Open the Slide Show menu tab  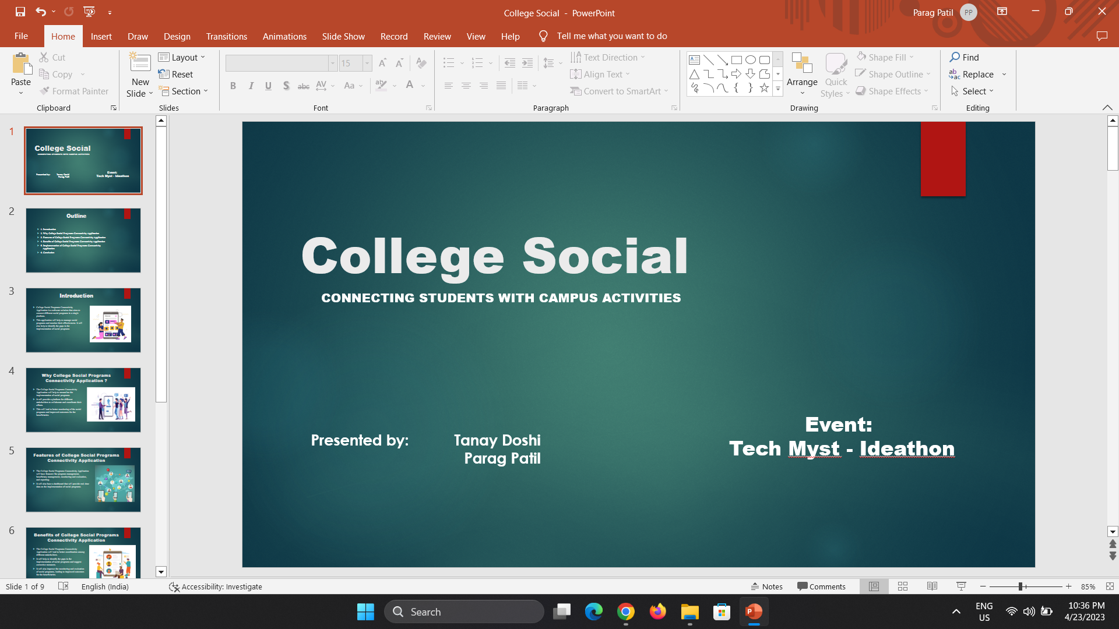coord(343,36)
